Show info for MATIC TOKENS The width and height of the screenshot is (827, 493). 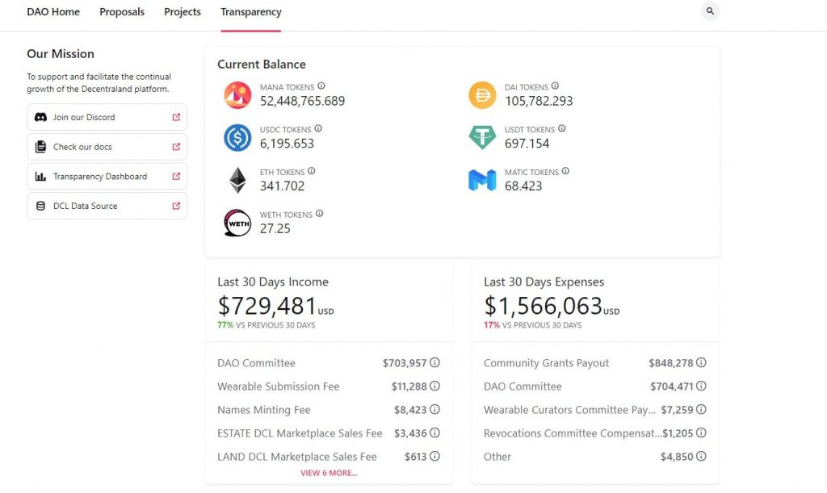coord(565,171)
